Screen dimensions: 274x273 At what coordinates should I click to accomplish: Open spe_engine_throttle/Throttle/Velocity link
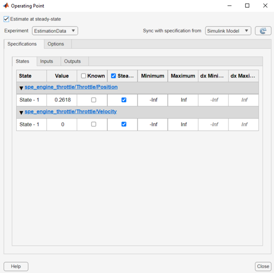tap(71, 111)
